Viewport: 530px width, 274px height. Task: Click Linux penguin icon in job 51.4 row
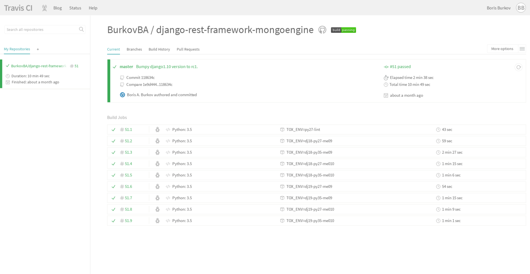[157, 164]
